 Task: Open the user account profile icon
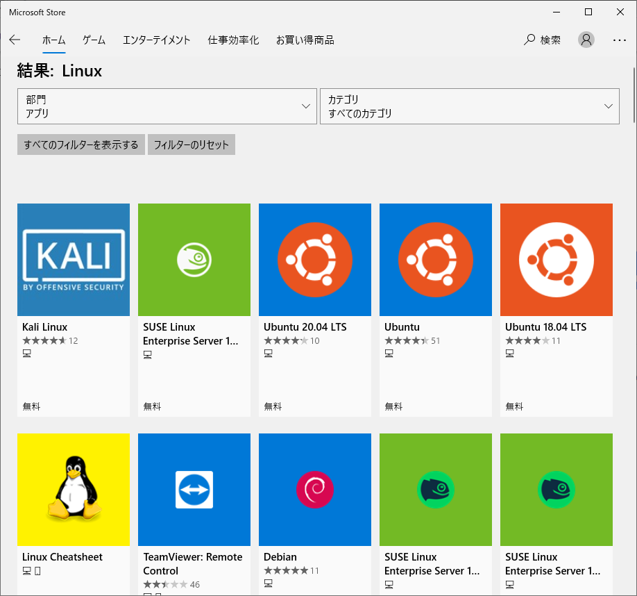[586, 40]
